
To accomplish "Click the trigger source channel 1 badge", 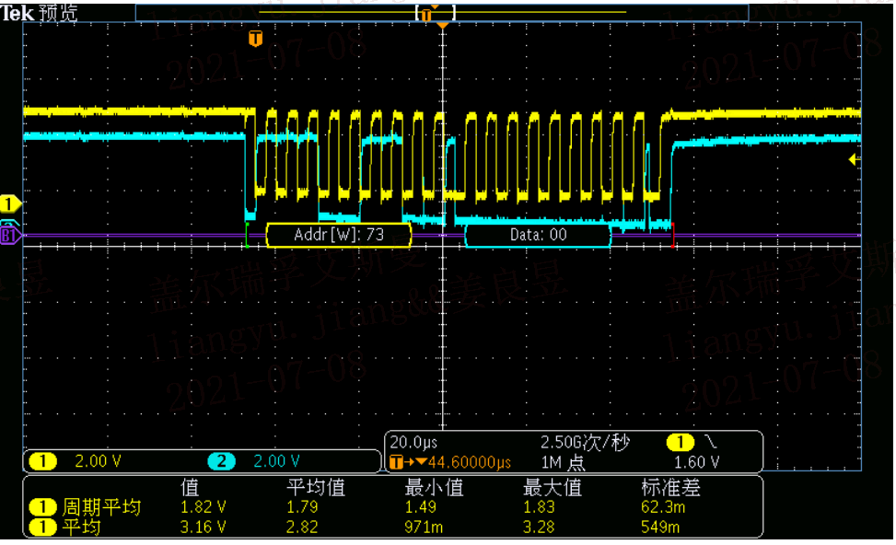I will (680, 442).
